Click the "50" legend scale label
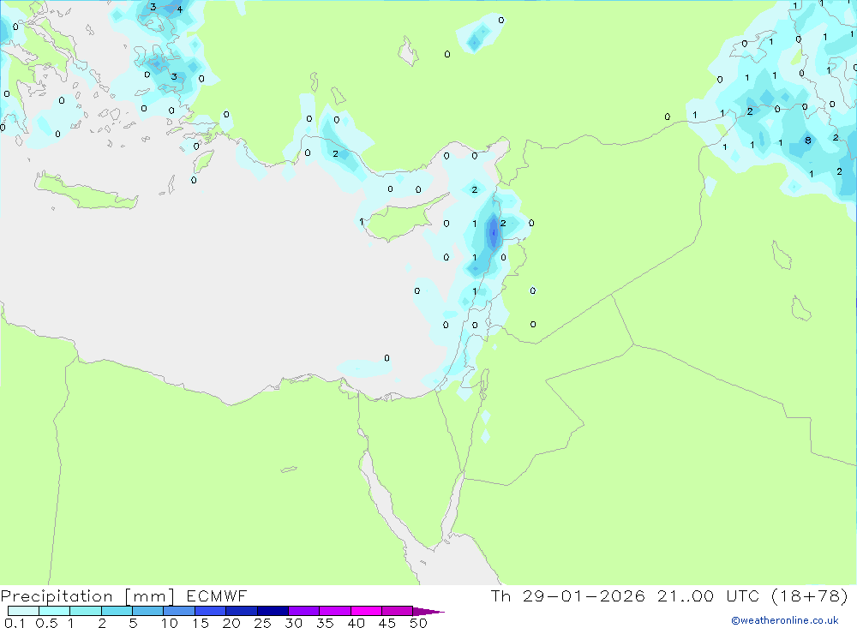 point(419,623)
